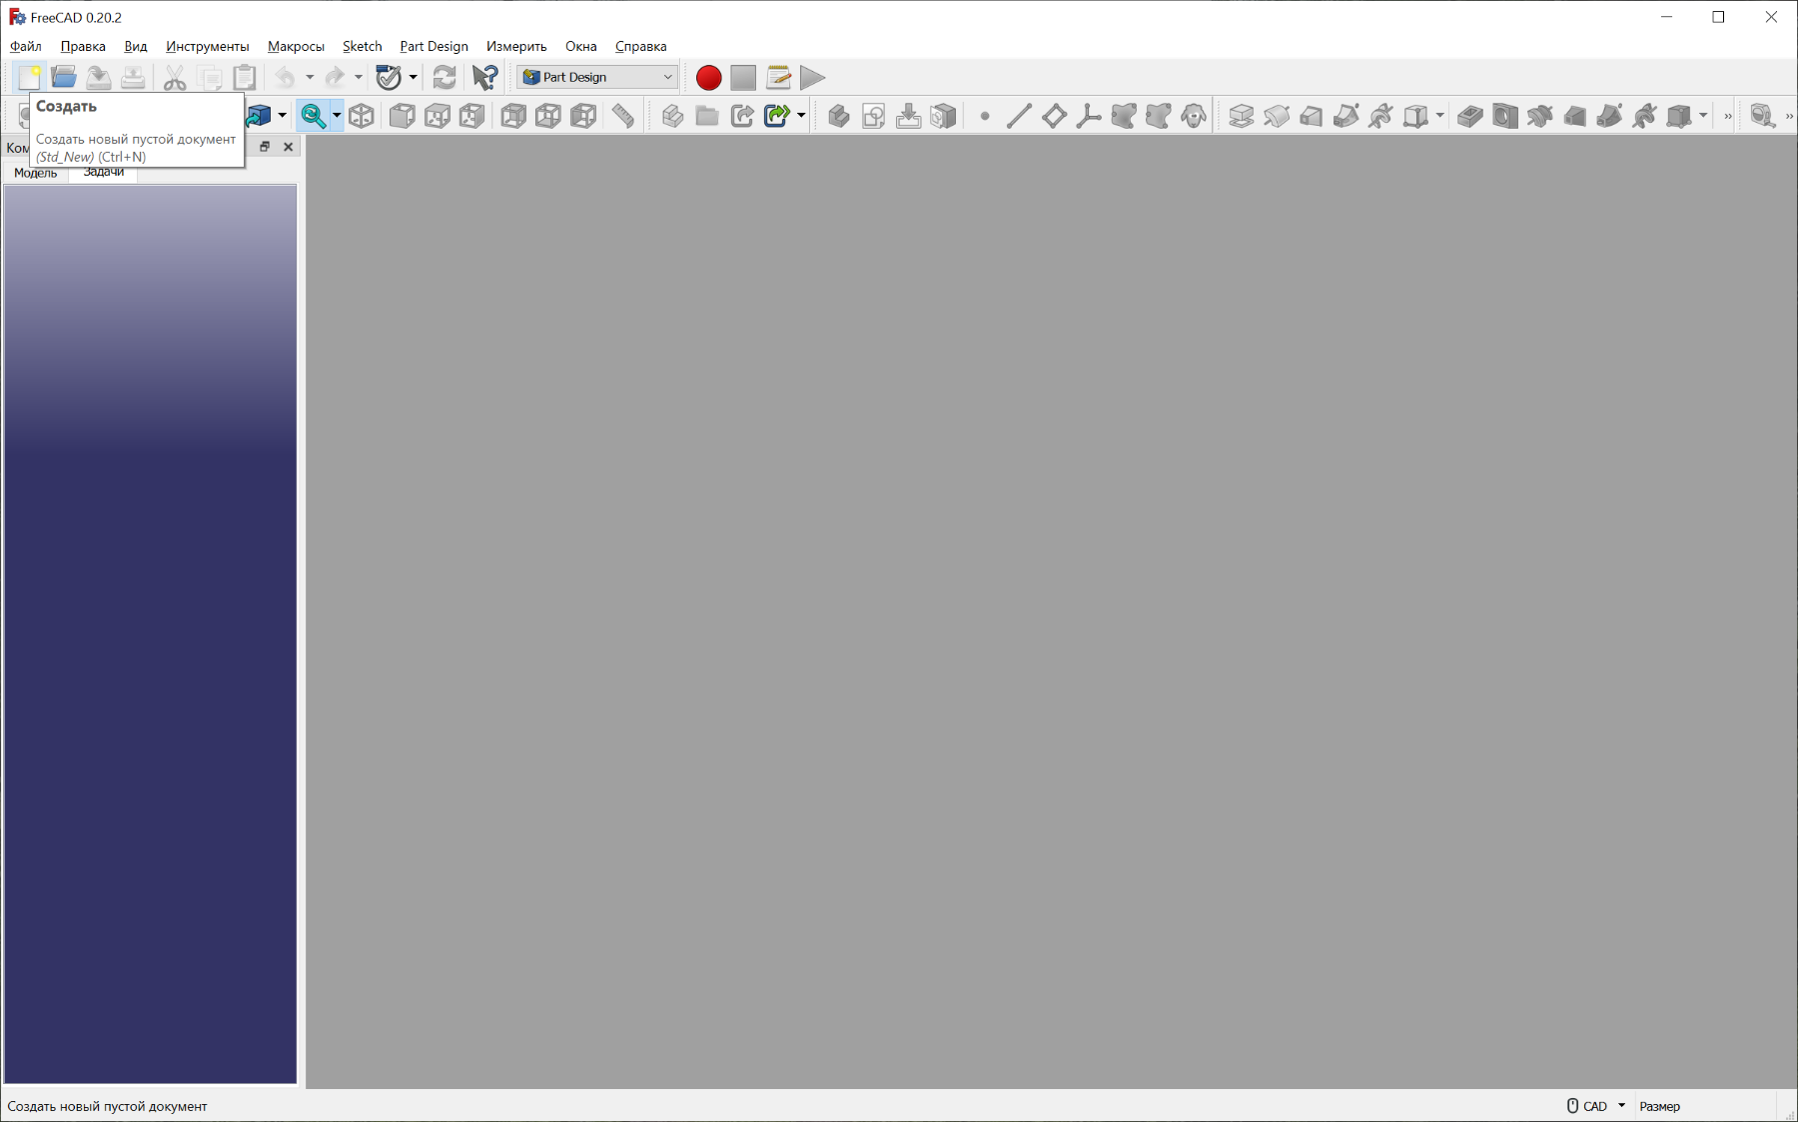1798x1122 pixels.
Task: Click the Refresh recompute icon
Action: pyautogui.click(x=445, y=77)
